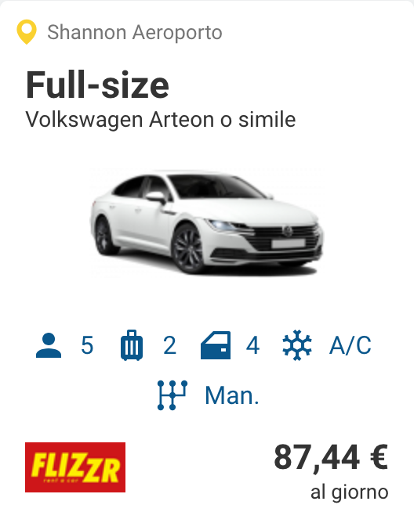Click the 'al giorno' per-day label
This screenshot has width=414, height=512.
tap(349, 492)
